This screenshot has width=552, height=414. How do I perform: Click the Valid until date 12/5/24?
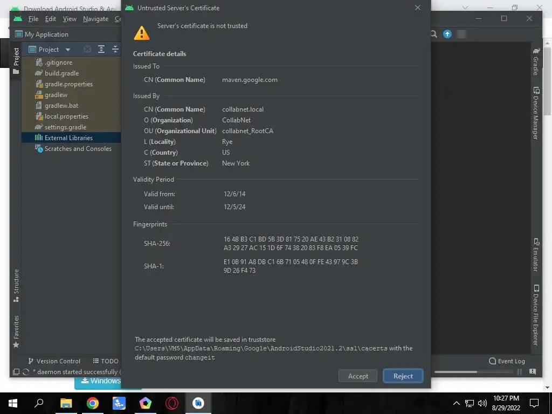[234, 206]
